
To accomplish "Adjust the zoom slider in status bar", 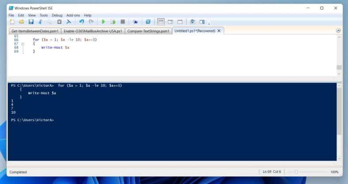I will tap(296, 172).
